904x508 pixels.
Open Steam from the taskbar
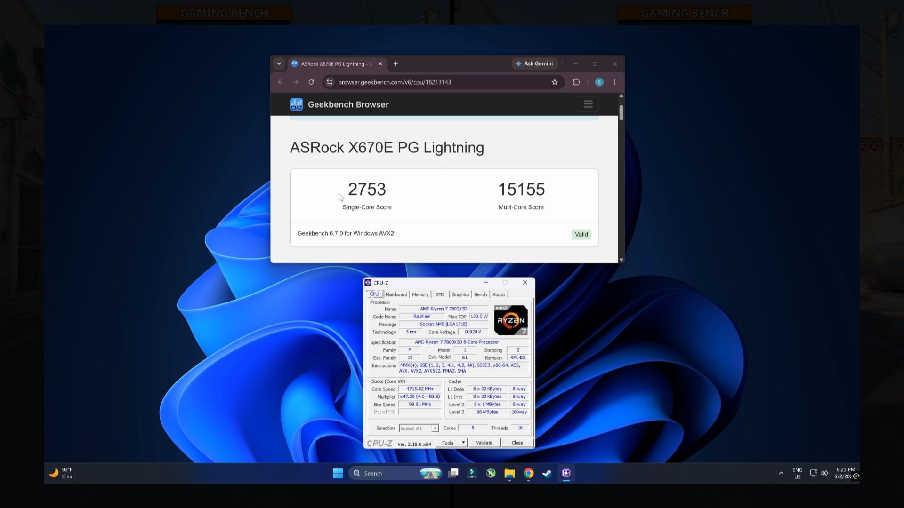point(547,473)
